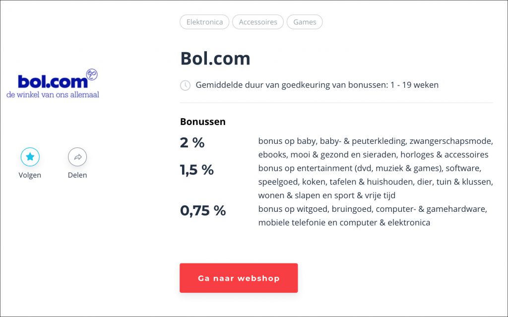Click the de winkel van ons allemaal tagline
The height and width of the screenshot is (317, 508).
coord(53,95)
